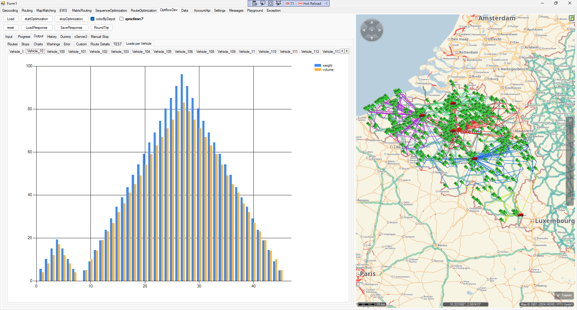Pan the map right with navigation pad

(x=380, y=30)
